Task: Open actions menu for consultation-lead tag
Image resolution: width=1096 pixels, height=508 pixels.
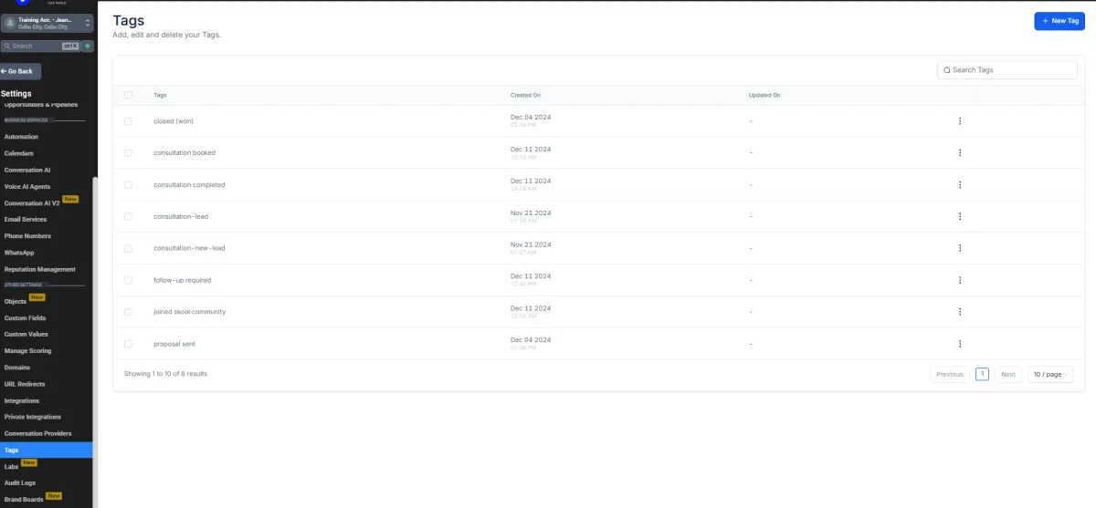Action: [960, 216]
